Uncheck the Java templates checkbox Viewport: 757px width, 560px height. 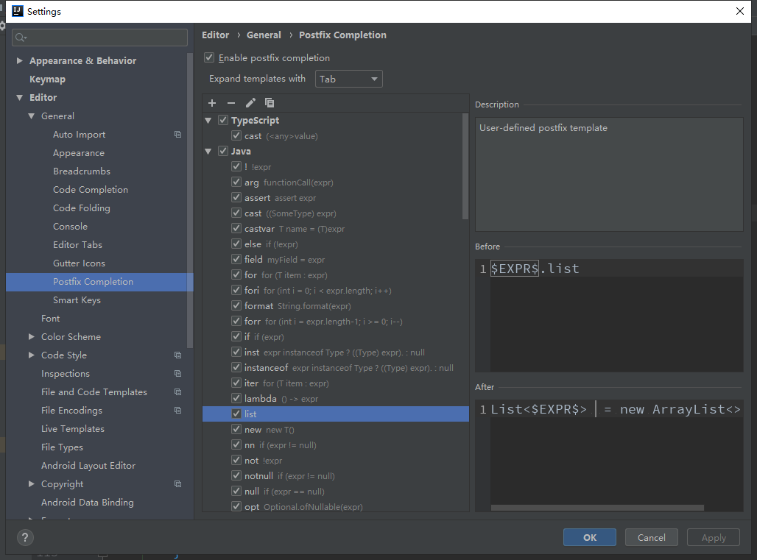[222, 151]
